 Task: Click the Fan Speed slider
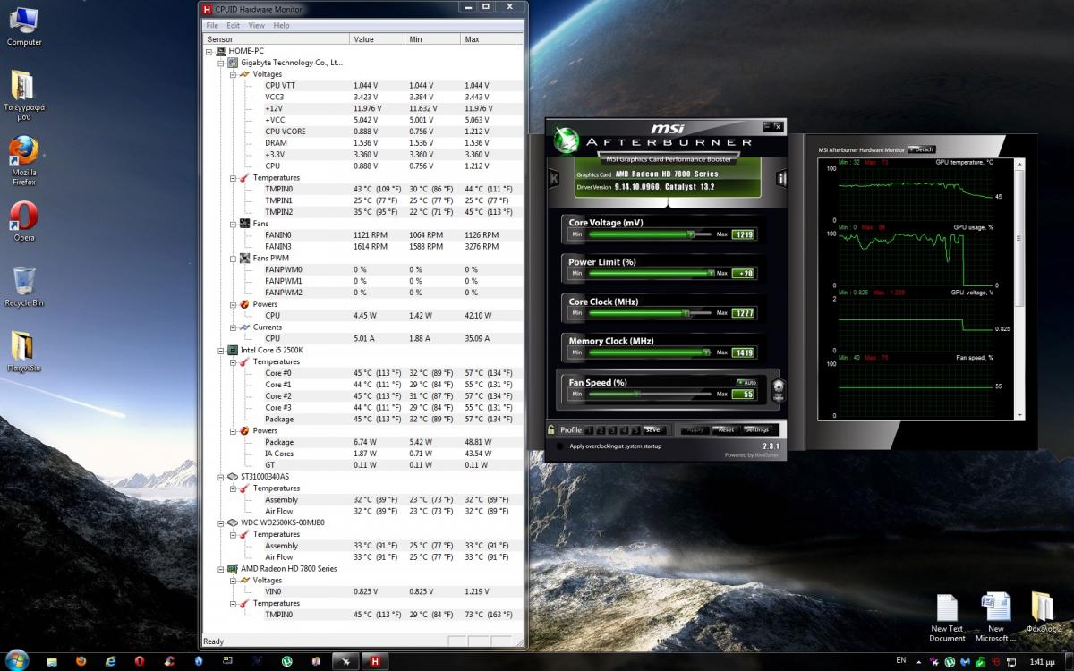(x=649, y=393)
